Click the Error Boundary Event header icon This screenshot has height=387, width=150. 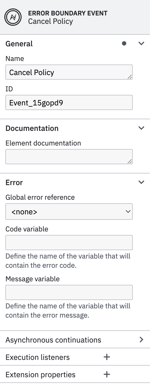point(13,17)
